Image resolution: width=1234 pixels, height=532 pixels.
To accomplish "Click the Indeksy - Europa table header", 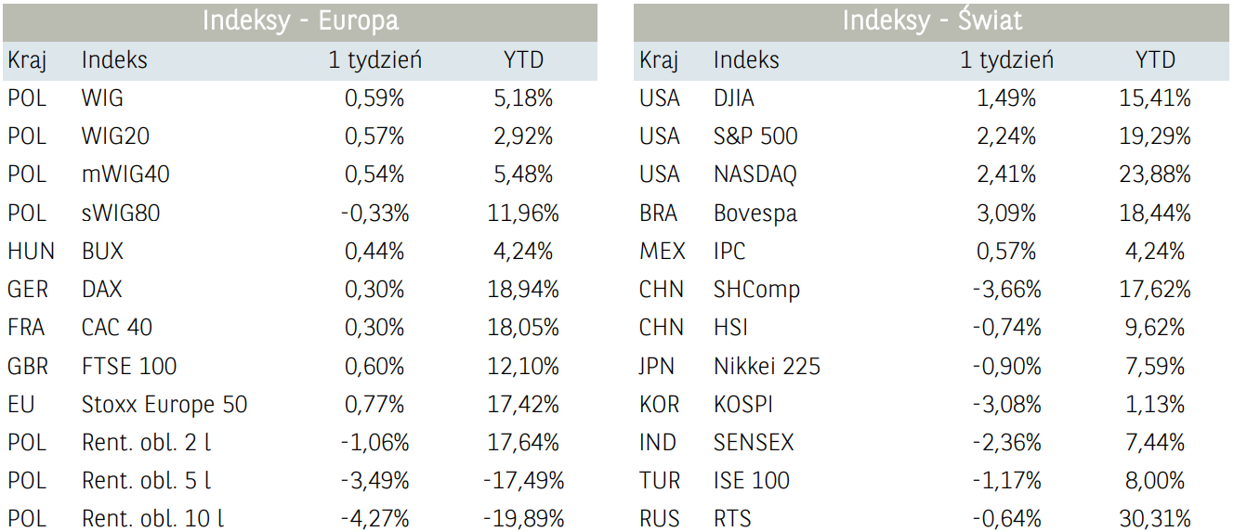I will 300,21.
